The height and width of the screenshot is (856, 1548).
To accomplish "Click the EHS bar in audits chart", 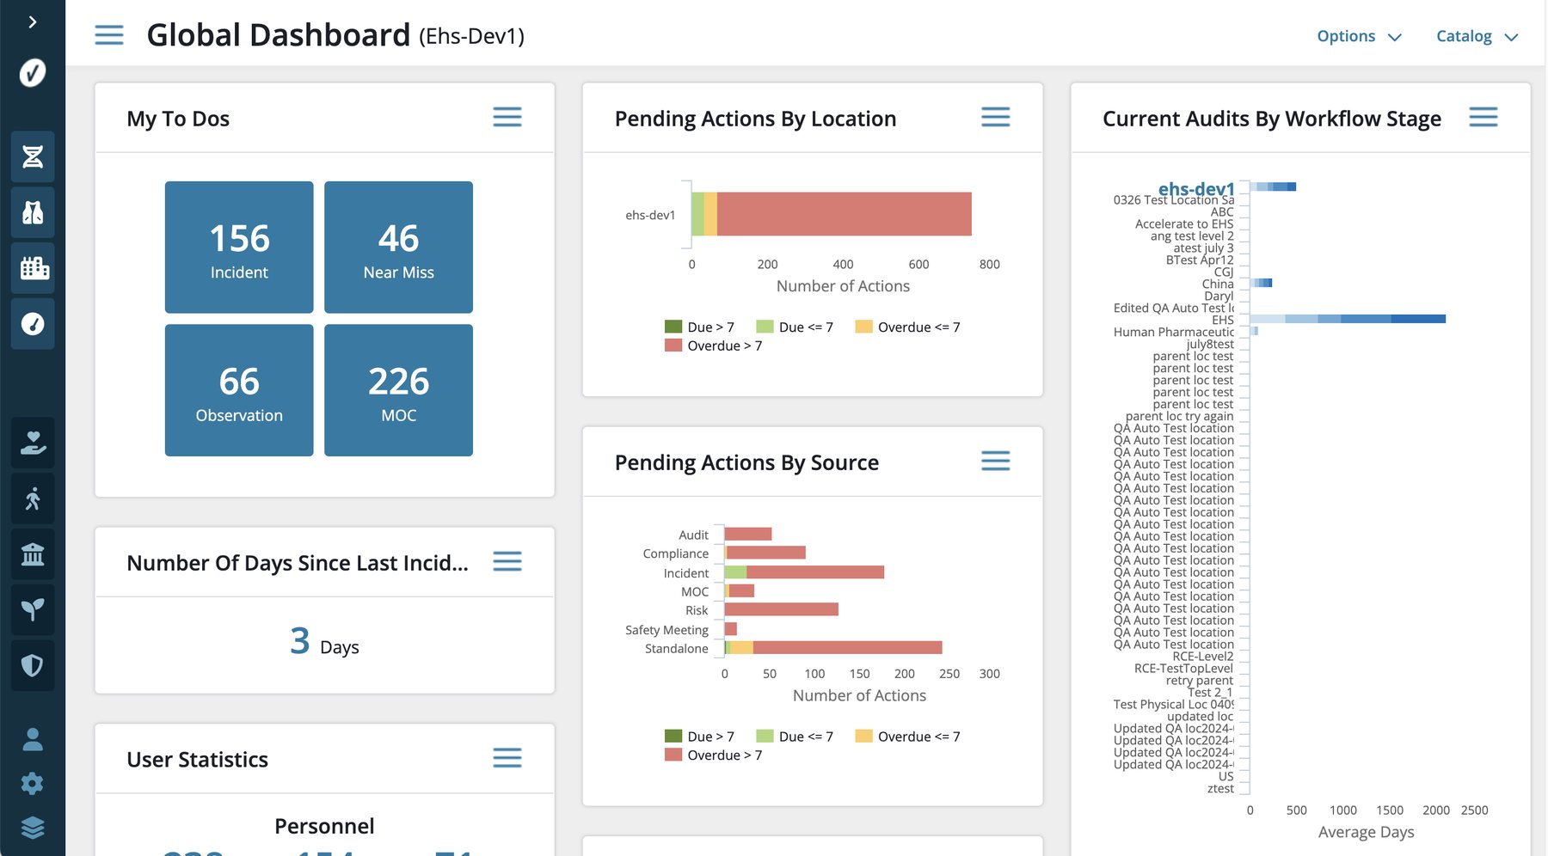I will coord(1348,319).
